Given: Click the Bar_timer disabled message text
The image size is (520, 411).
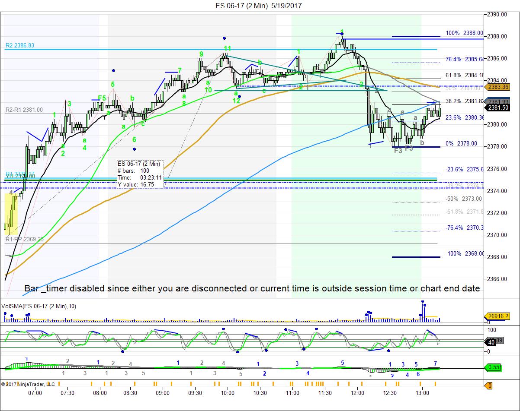Looking at the screenshot, I should 252,288.
